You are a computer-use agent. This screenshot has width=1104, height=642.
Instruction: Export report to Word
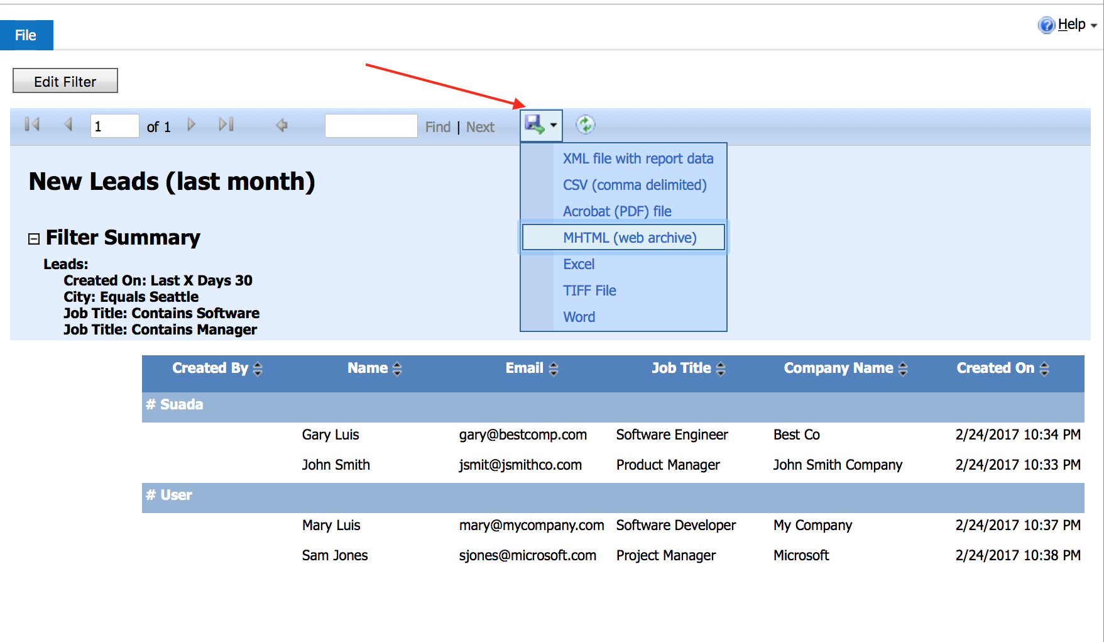579,317
